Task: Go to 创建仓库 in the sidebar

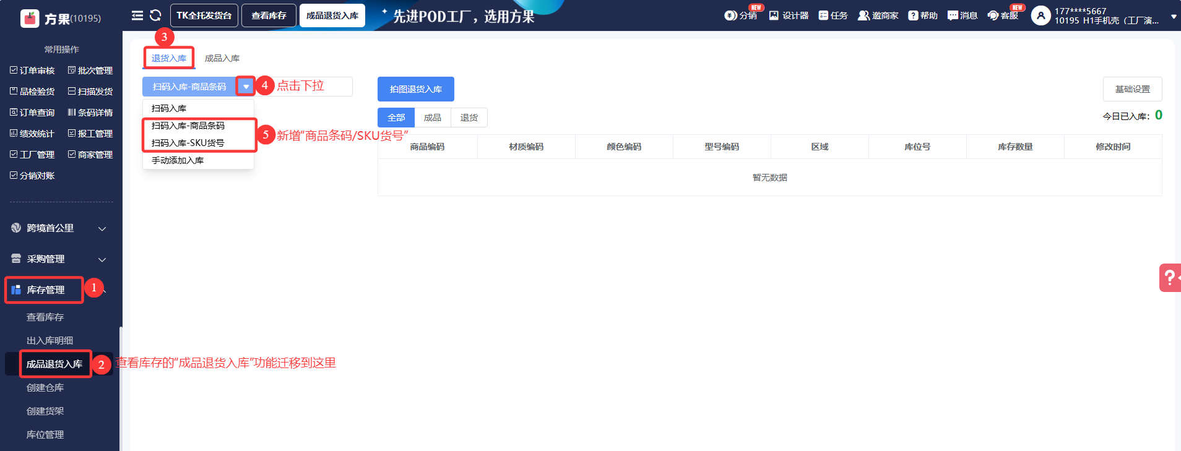Action: [x=45, y=388]
